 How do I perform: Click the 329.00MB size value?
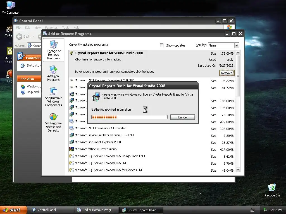pyautogui.click(x=227, y=122)
